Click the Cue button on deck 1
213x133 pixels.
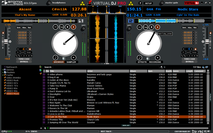pyautogui.click(x=61, y=27)
